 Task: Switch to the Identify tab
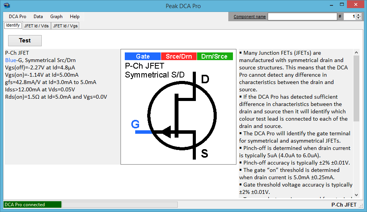(x=13, y=25)
